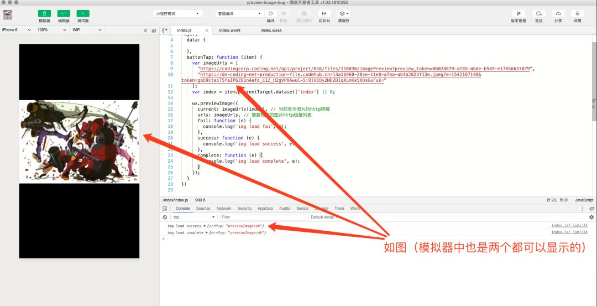Expand the img load complete object
597x306 pixels.
207,232
